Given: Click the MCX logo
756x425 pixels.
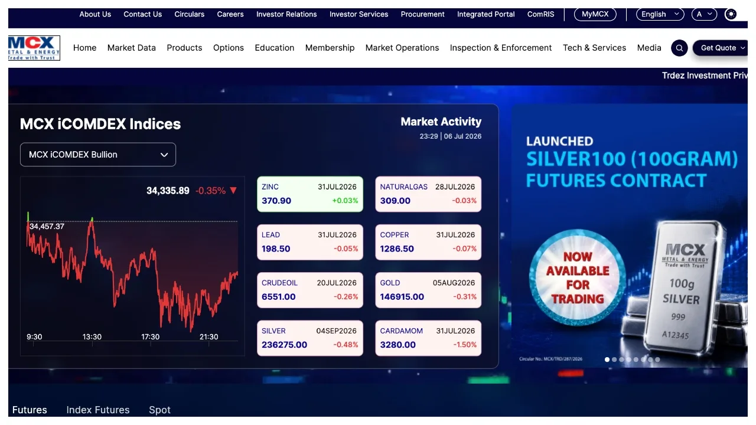Looking at the screenshot, I should 34,48.
